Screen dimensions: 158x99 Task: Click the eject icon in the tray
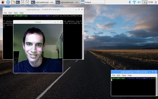[x=156, y=2]
